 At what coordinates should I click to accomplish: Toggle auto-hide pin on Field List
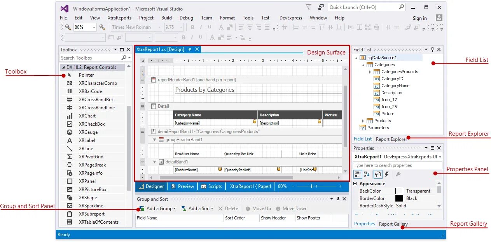click(432, 49)
